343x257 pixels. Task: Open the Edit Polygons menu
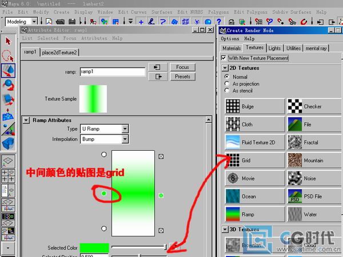click(250, 12)
